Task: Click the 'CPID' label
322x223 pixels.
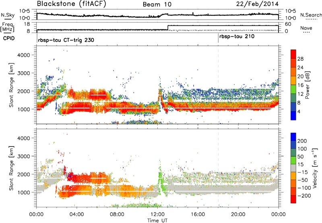Action: coord(9,38)
